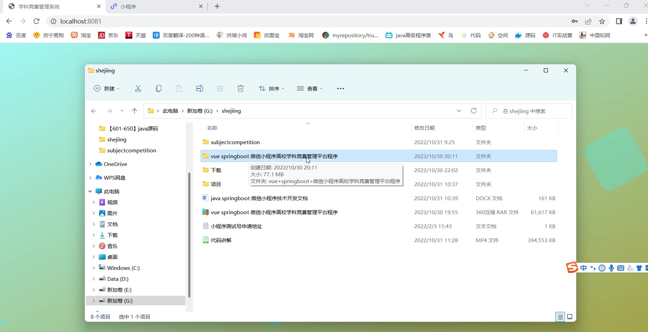Click the Share icon in Explorer toolbar
Screen dimensions: 648x332
tap(220, 88)
